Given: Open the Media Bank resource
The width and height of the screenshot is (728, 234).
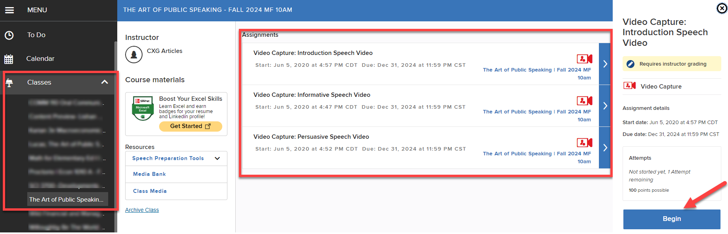Looking at the screenshot, I should 150,174.
